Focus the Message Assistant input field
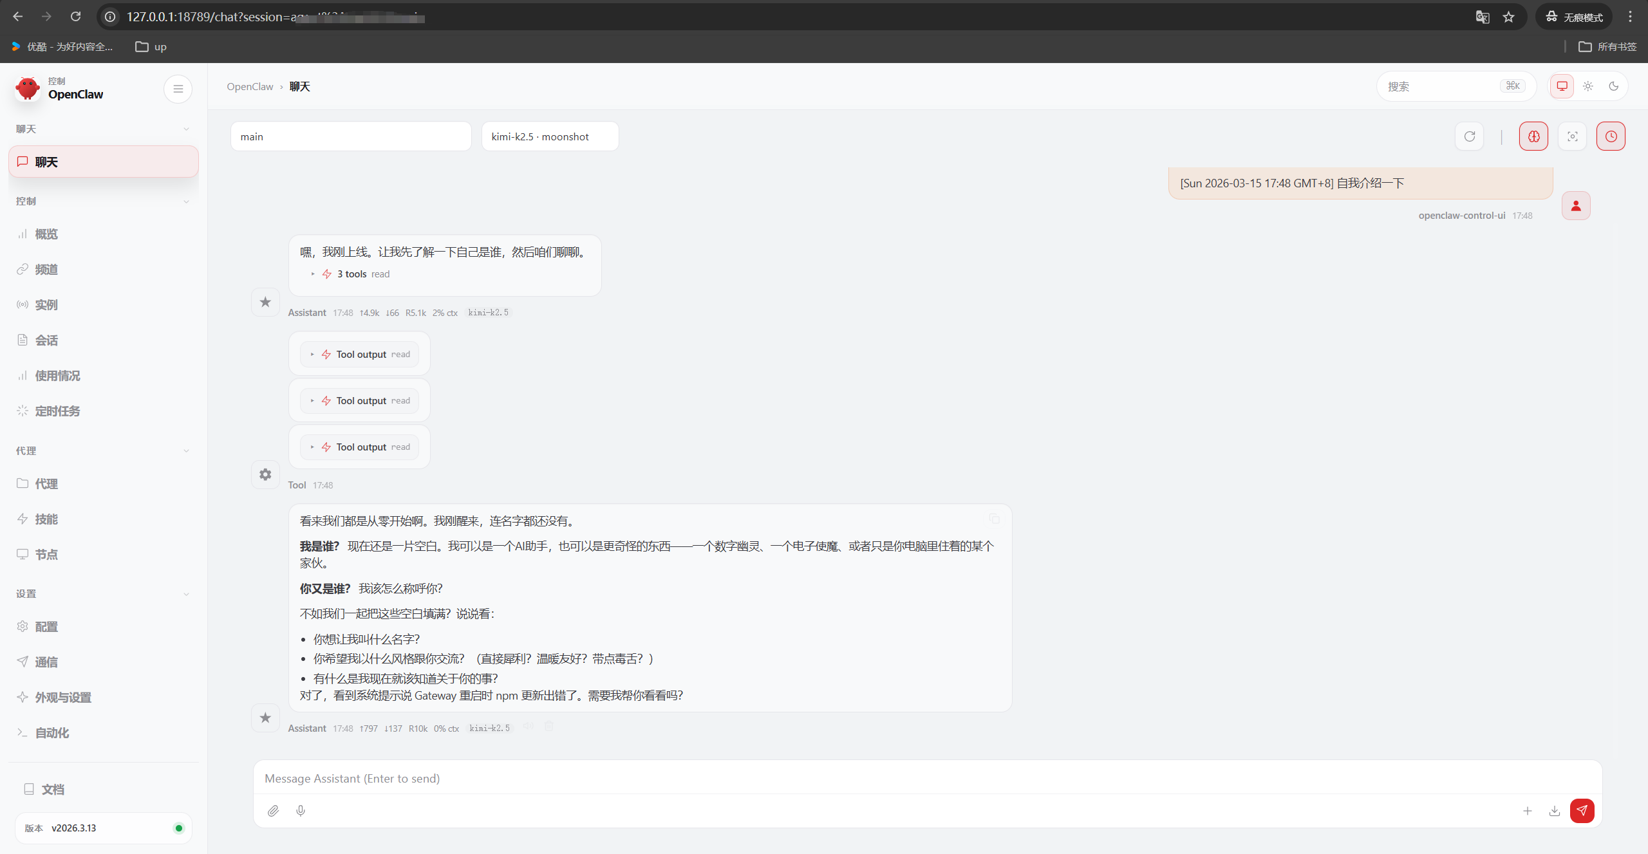The height and width of the screenshot is (854, 1648). tap(927, 779)
